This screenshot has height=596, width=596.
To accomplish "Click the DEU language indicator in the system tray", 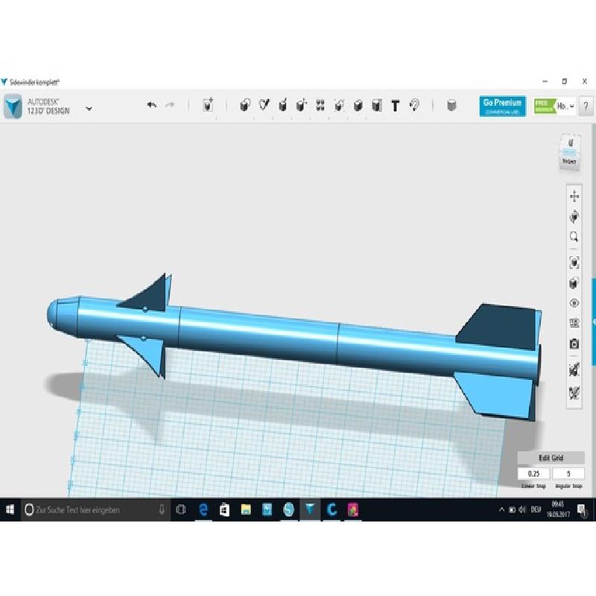I will point(536,510).
